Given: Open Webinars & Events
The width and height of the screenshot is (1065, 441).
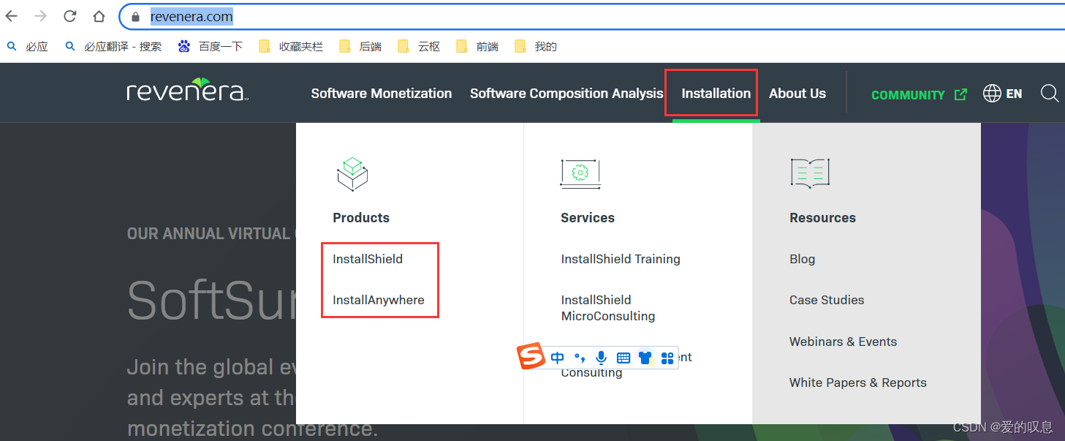Looking at the screenshot, I should 843,342.
